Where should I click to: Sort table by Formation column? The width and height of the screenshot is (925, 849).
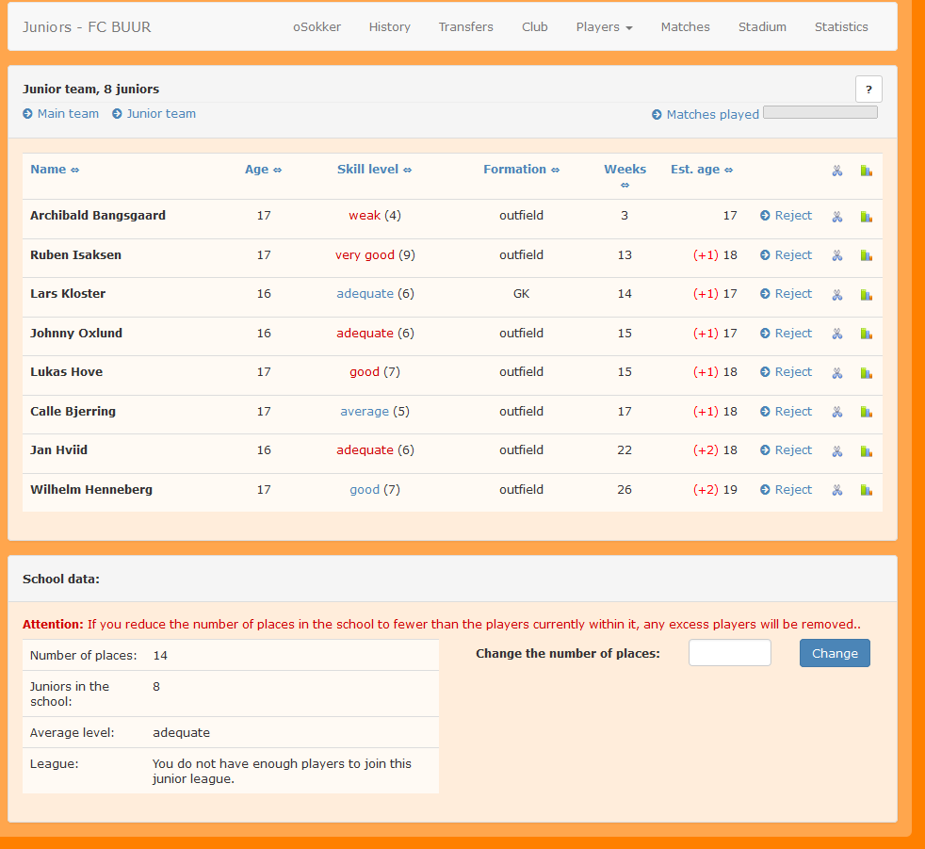point(521,170)
